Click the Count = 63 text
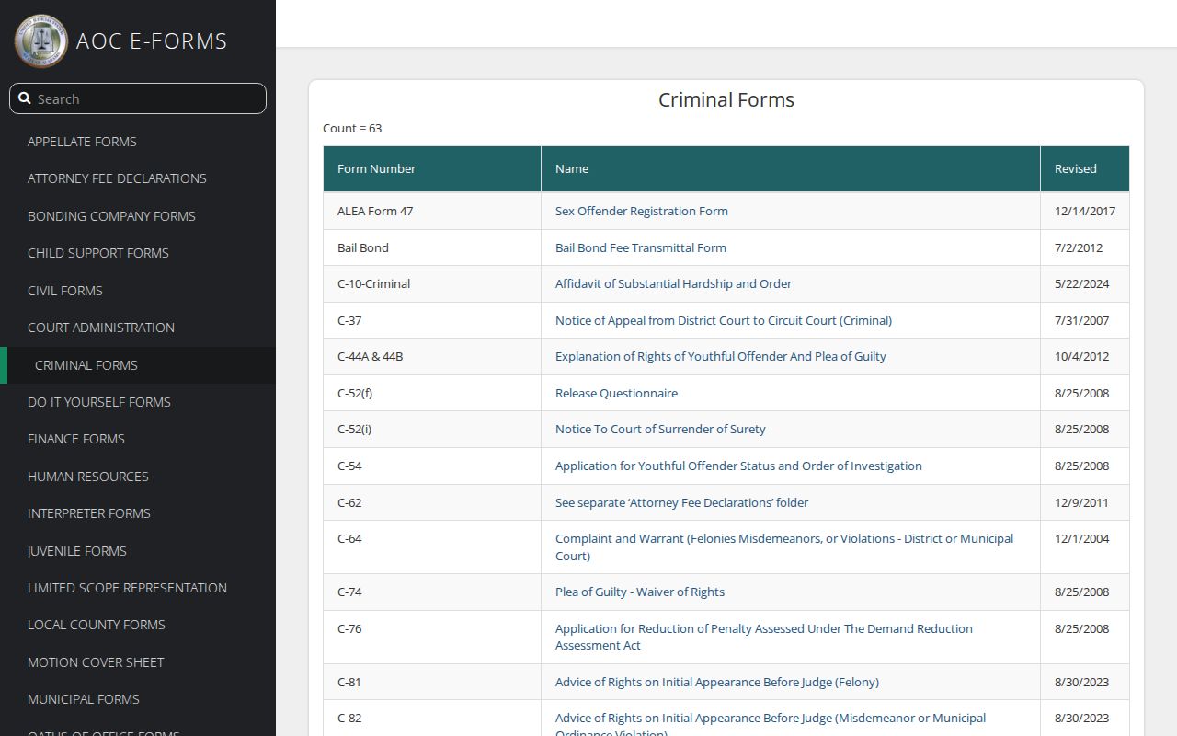This screenshot has height=736, width=1177. pyautogui.click(x=352, y=128)
